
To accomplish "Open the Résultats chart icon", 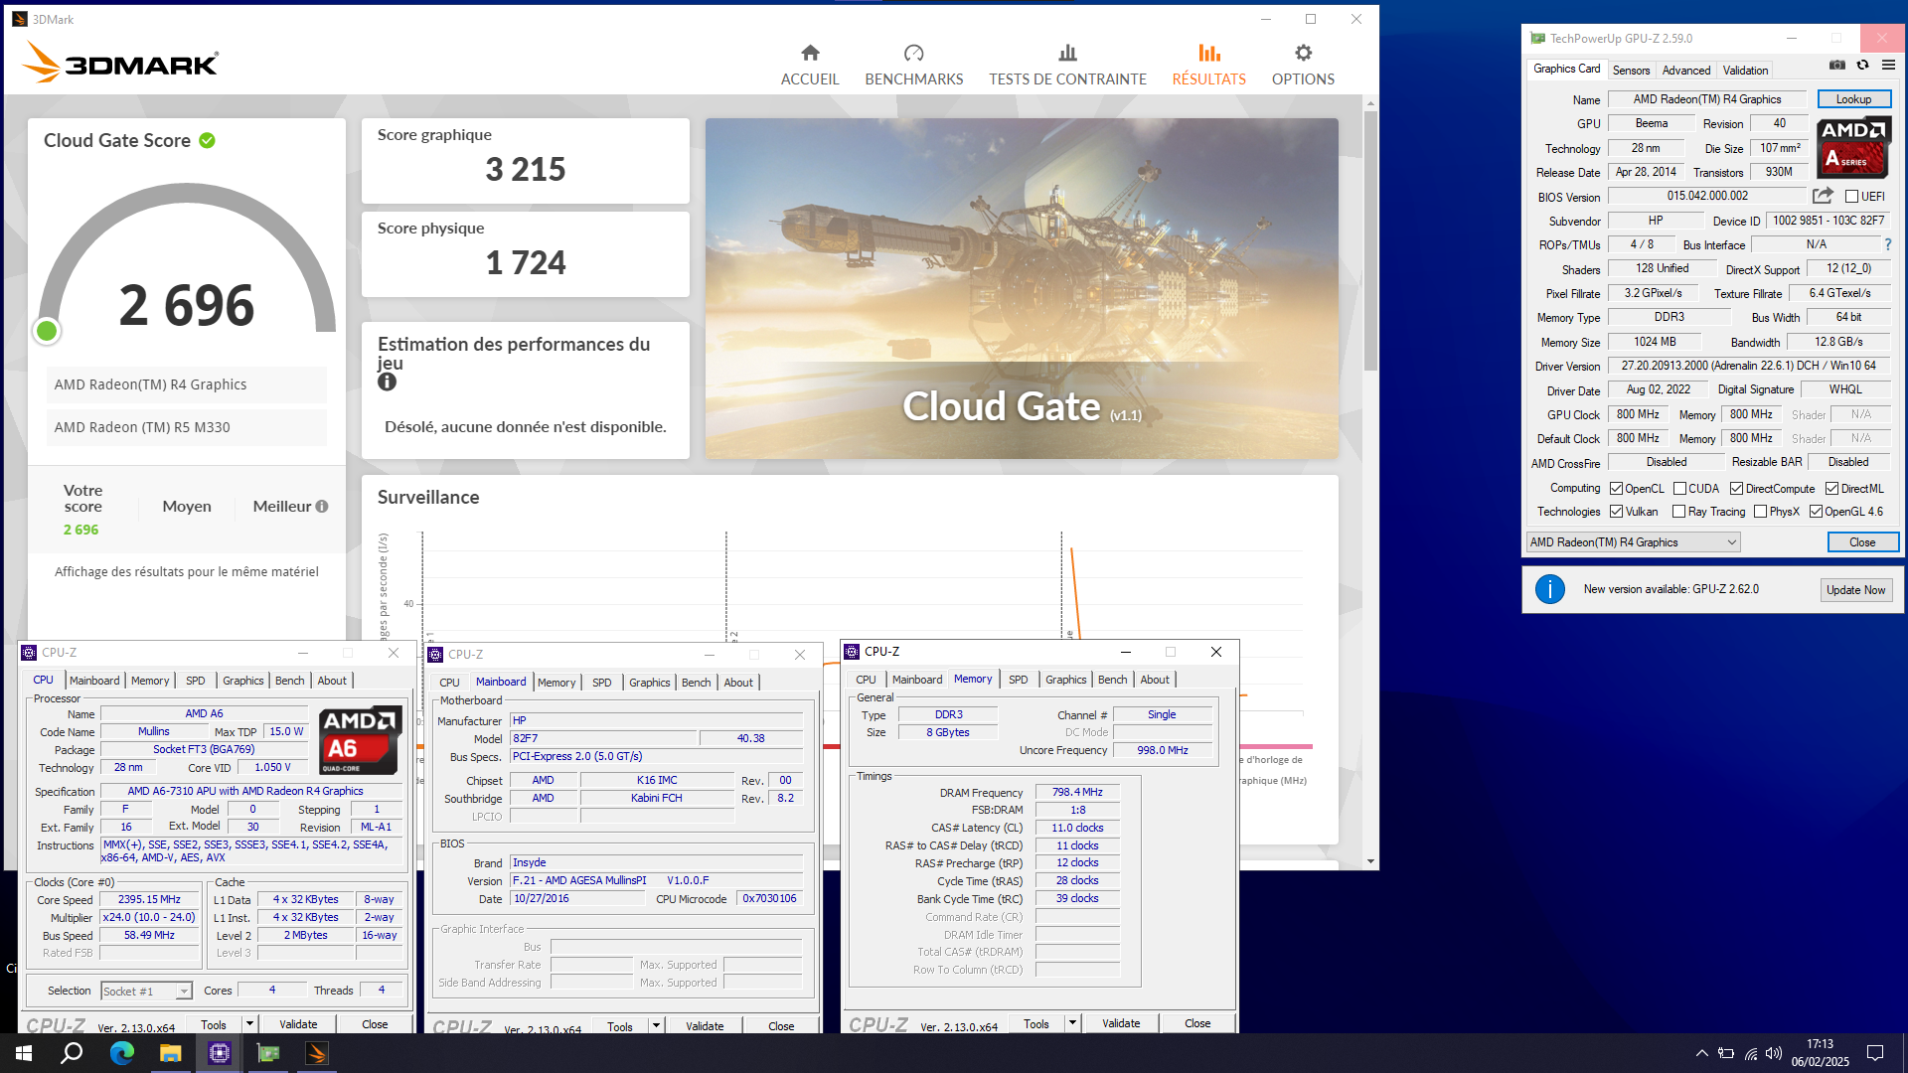I will click(1208, 53).
